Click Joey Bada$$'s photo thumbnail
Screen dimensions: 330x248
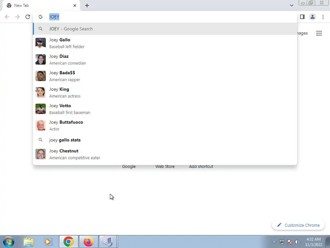point(41,76)
